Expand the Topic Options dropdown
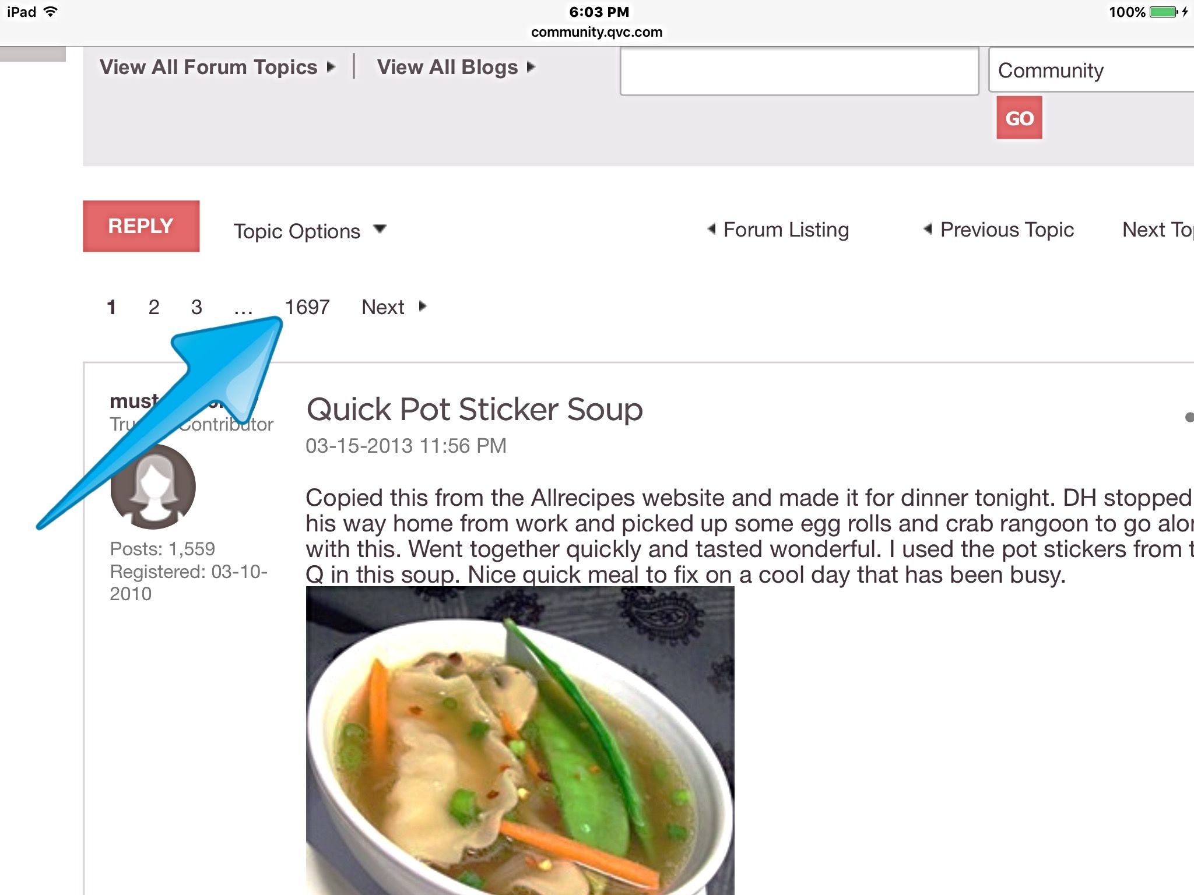Screen dimensions: 1194x895 coord(310,231)
